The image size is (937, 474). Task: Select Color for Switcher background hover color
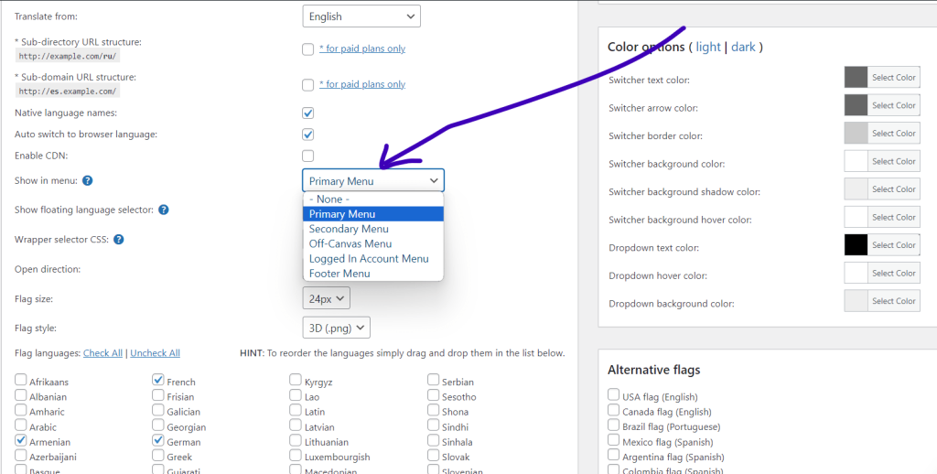tap(893, 217)
